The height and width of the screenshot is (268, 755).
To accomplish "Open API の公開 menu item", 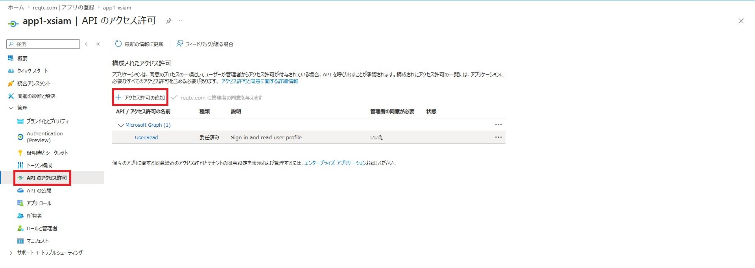I will tap(39, 190).
